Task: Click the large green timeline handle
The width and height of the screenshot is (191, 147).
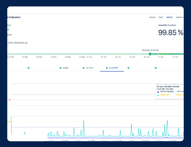Action: point(150,54)
